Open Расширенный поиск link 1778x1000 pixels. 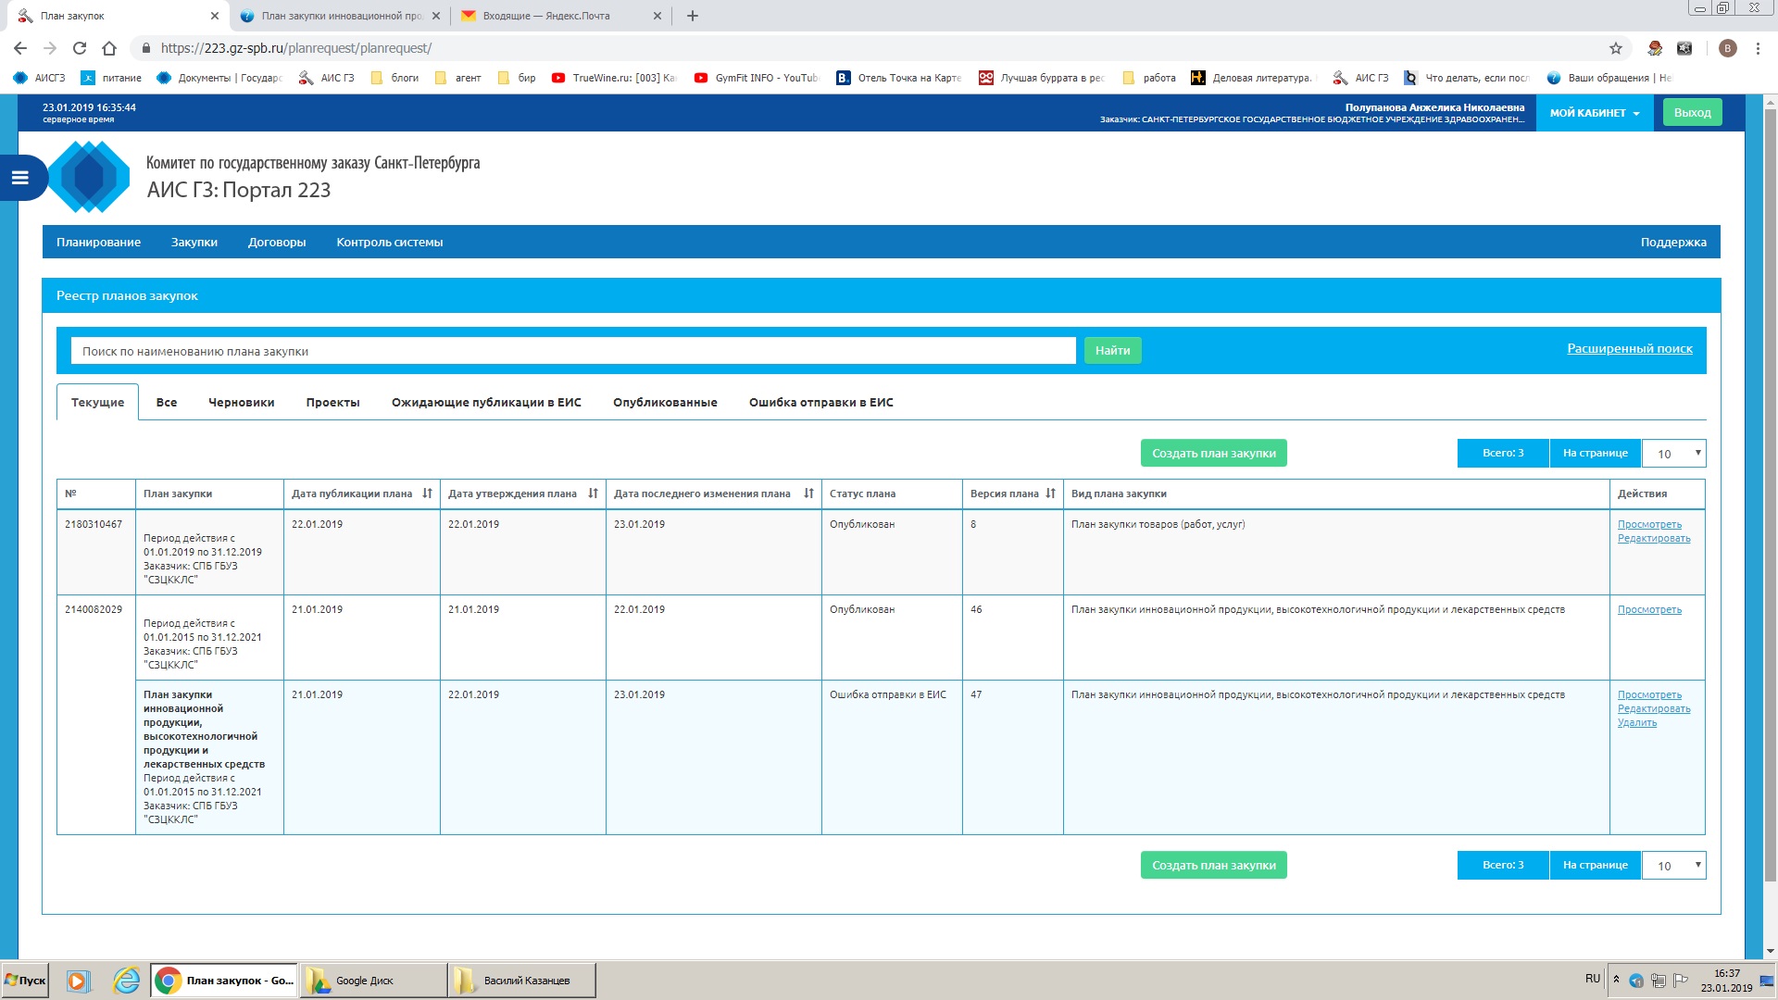point(1629,349)
